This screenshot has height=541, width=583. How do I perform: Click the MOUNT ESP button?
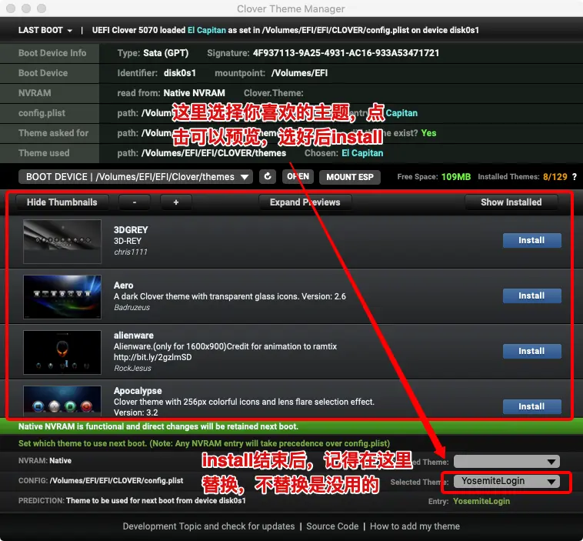pyautogui.click(x=349, y=177)
